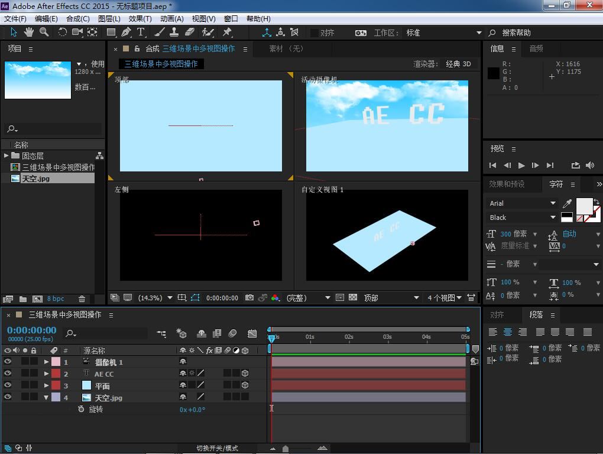Expand the 固态层 folder
The image size is (603, 454).
tap(6, 155)
